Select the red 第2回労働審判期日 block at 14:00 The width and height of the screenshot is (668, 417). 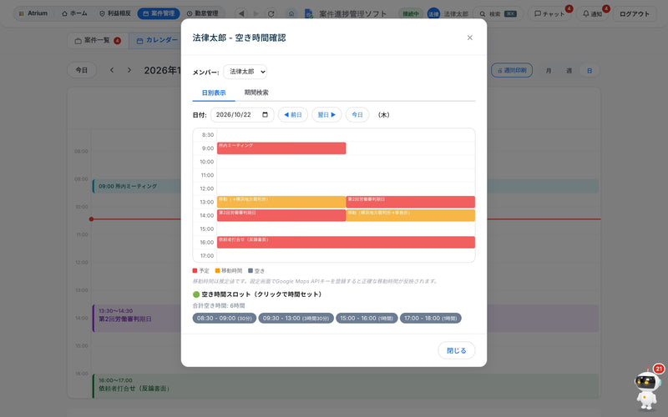point(281,215)
